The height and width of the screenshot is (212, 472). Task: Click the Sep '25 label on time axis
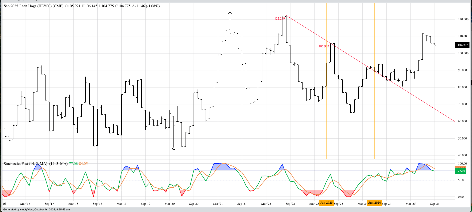(435, 204)
